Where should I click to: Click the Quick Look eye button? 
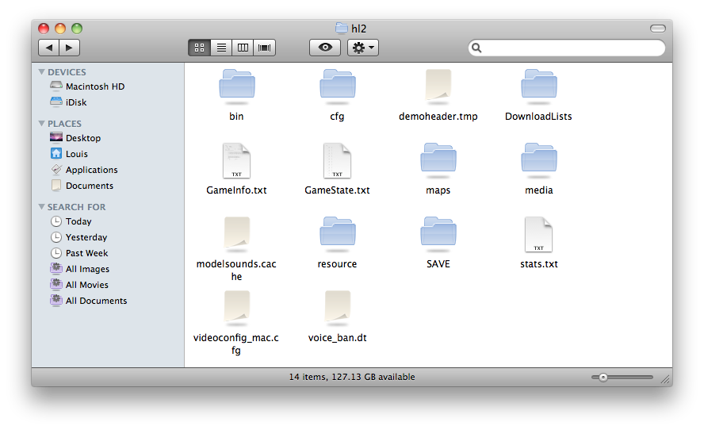(x=325, y=48)
